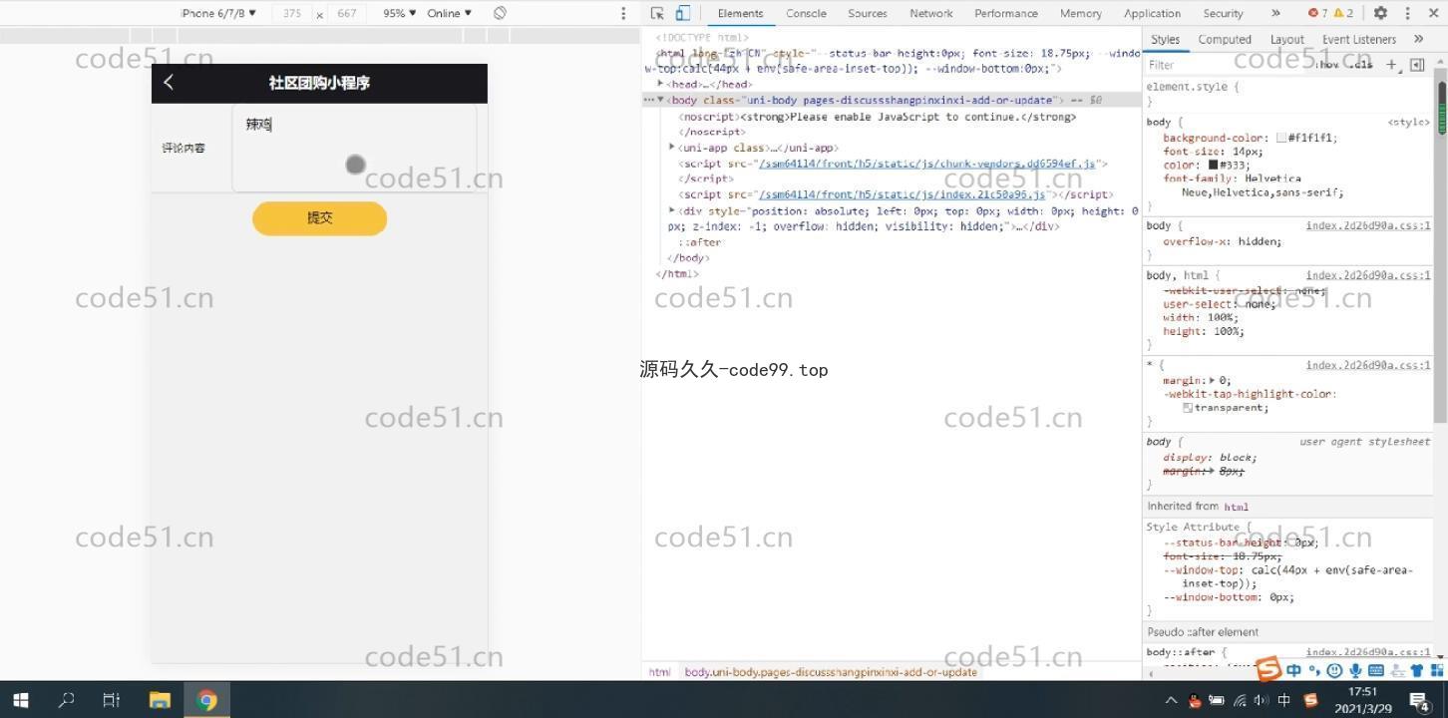Edit the viewport height field 667

347,13
